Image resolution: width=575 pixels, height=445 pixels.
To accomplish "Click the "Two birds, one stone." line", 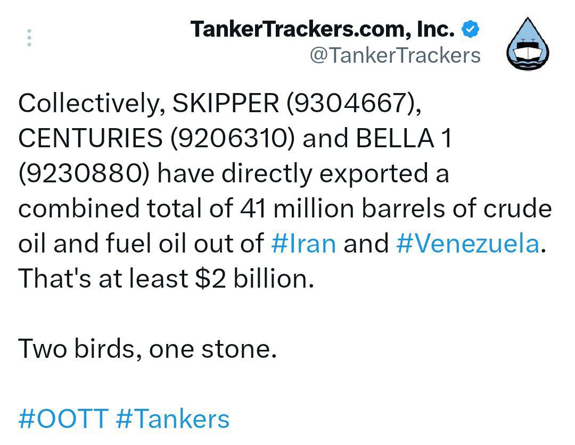I will coord(147,348).
